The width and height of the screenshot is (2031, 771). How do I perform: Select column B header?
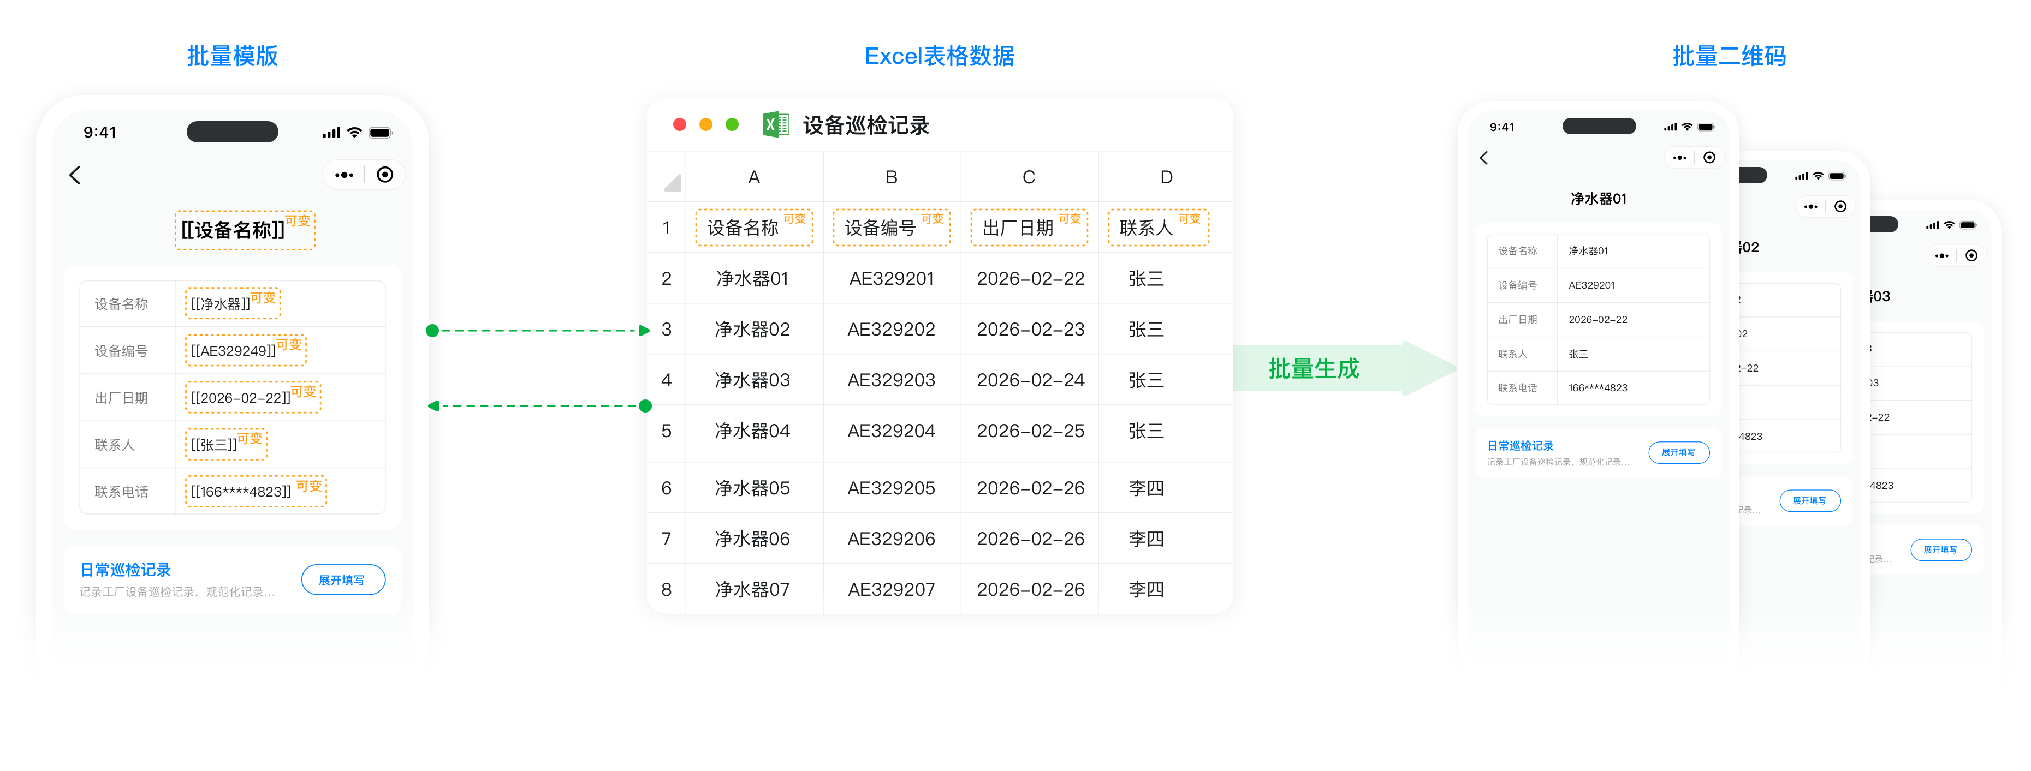891,177
